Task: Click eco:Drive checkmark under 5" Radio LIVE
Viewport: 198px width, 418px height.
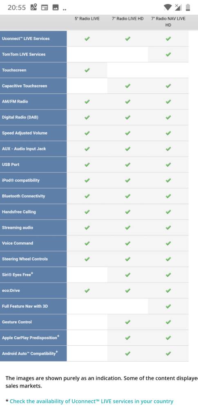Action: [x=87, y=291]
